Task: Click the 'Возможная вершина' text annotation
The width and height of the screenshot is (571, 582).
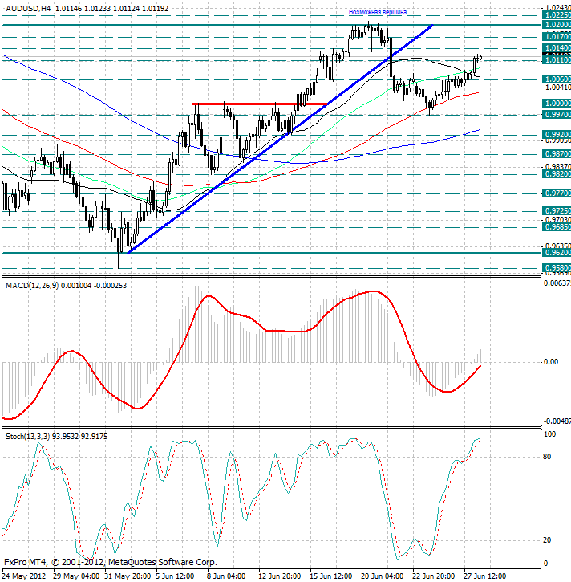Action: (x=378, y=12)
